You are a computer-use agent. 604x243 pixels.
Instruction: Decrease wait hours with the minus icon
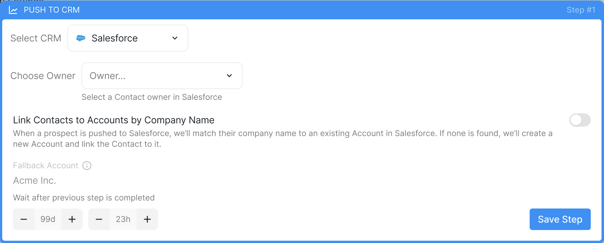99,219
